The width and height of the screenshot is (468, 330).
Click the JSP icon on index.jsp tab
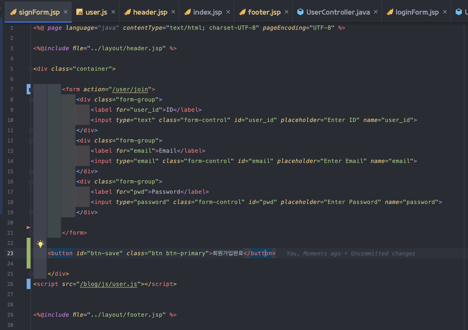(x=187, y=12)
